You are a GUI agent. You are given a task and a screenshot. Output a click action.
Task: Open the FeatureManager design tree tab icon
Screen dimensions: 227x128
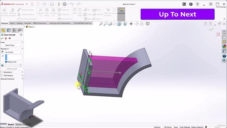point(3,30)
